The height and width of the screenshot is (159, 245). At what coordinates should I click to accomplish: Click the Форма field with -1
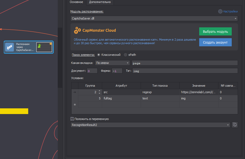117,71
